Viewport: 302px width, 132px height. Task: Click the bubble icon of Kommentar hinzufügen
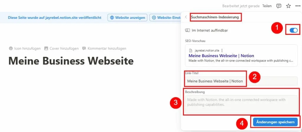84,48
